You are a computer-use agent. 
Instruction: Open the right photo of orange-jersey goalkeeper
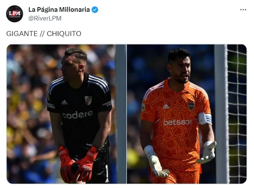pyautogui.click(x=187, y=114)
